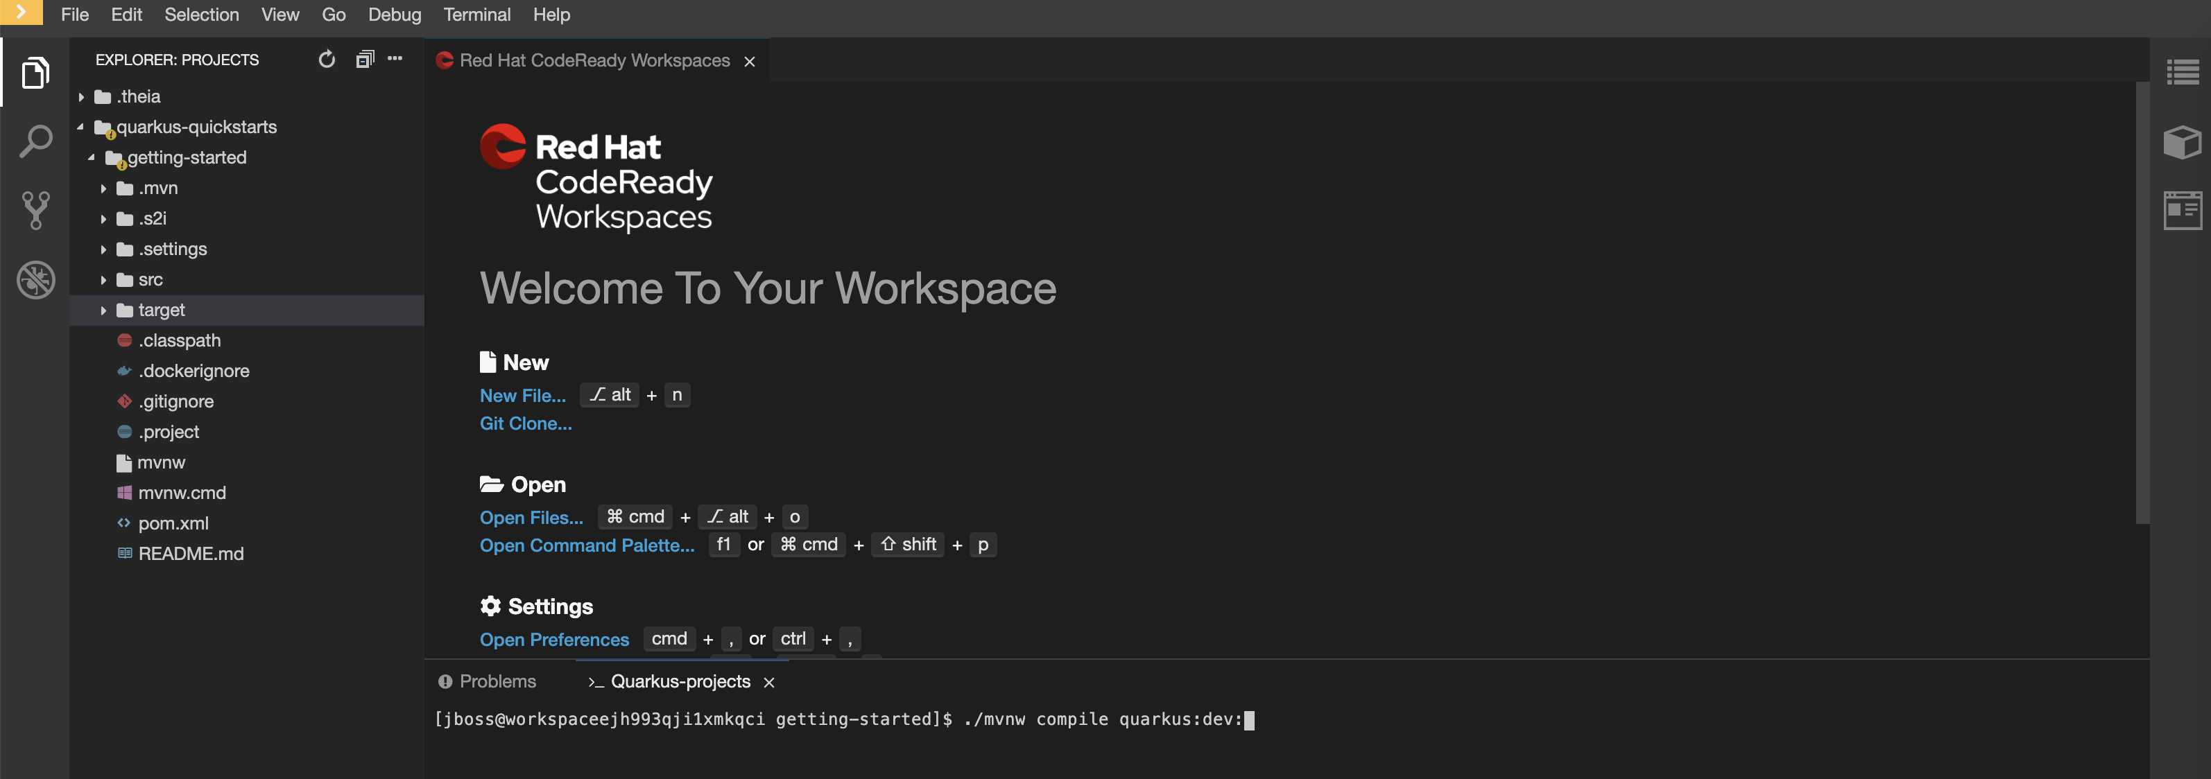Open the File menu

[75, 15]
